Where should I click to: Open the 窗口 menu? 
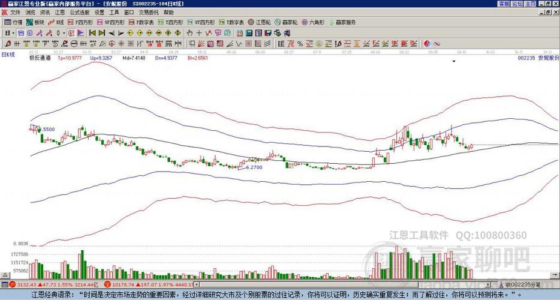tap(129, 13)
